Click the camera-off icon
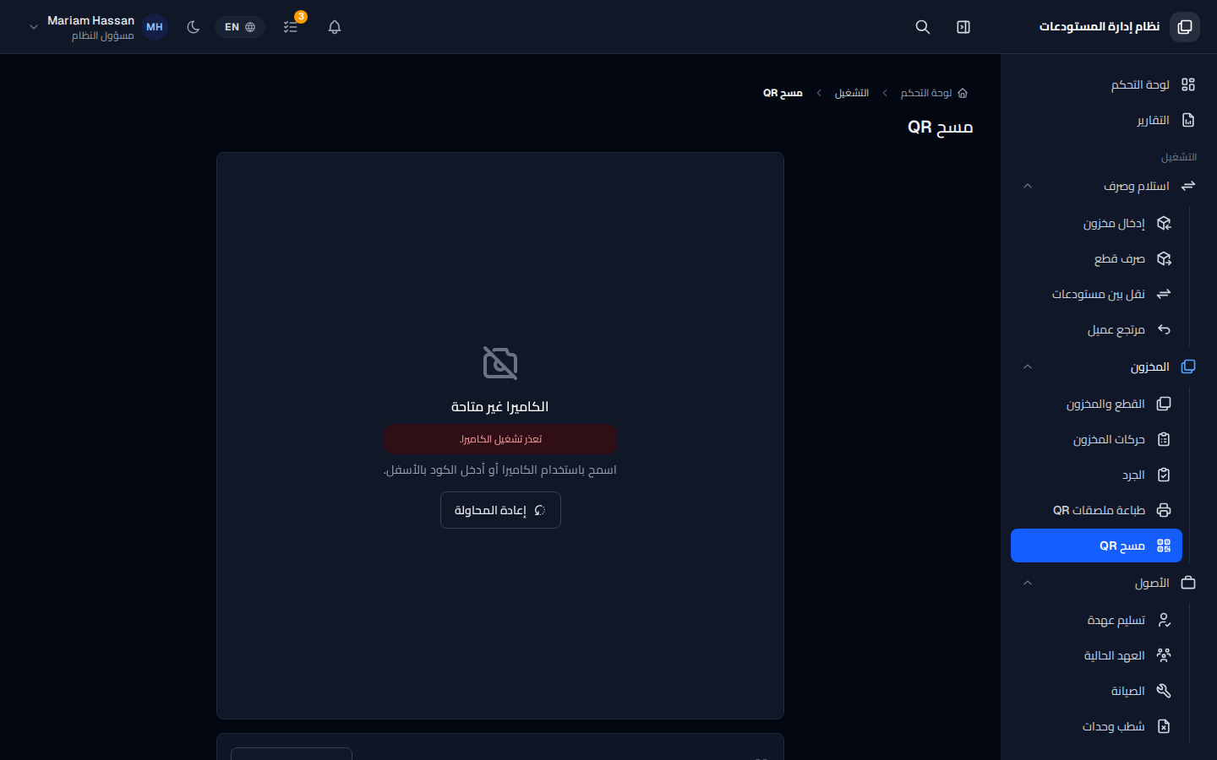The image size is (1217, 760). tap(500, 363)
